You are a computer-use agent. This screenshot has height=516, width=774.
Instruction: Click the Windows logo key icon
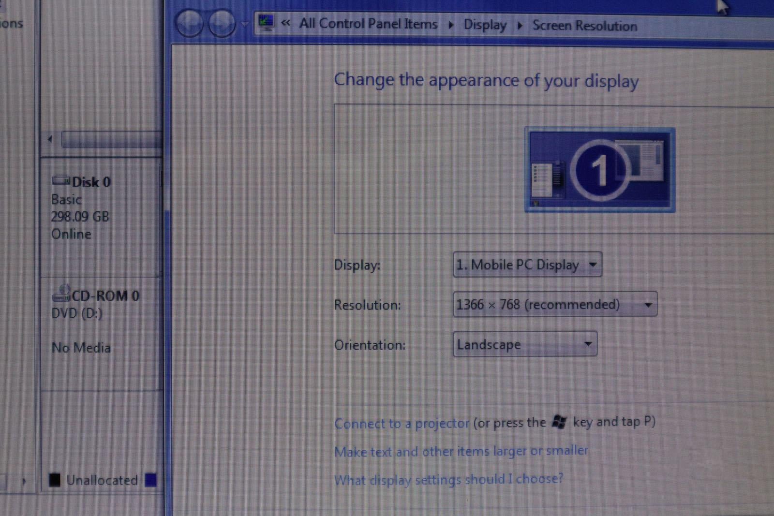tap(559, 422)
